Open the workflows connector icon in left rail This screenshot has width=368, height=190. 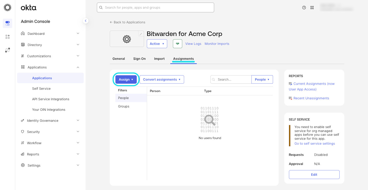click(7, 50)
